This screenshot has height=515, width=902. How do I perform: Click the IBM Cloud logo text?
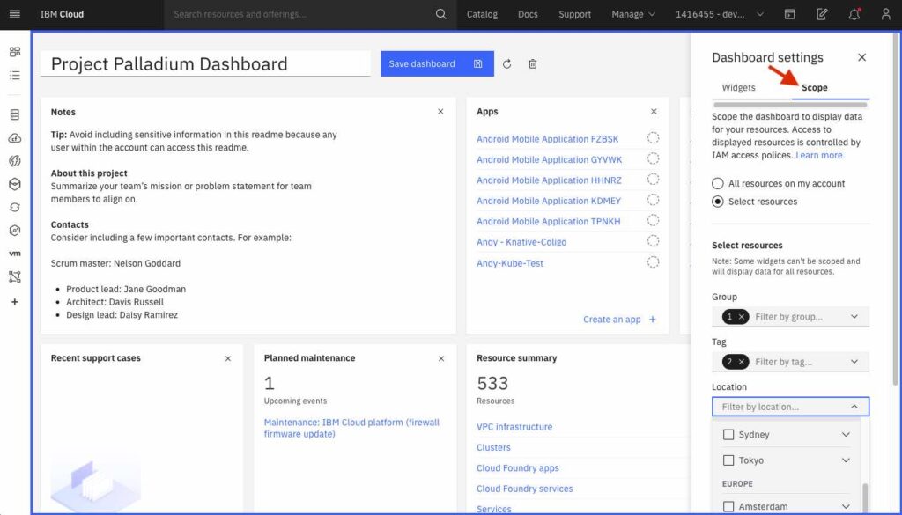tap(63, 14)
